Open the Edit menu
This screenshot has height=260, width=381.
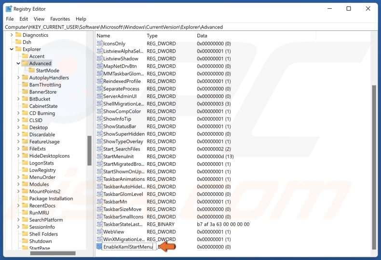(x=24, y=19)
